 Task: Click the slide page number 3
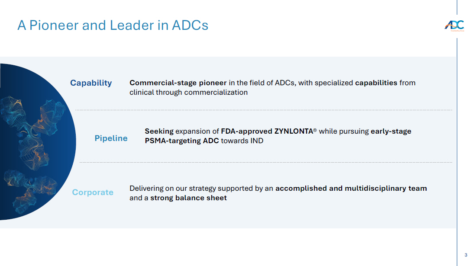(466, 255)
